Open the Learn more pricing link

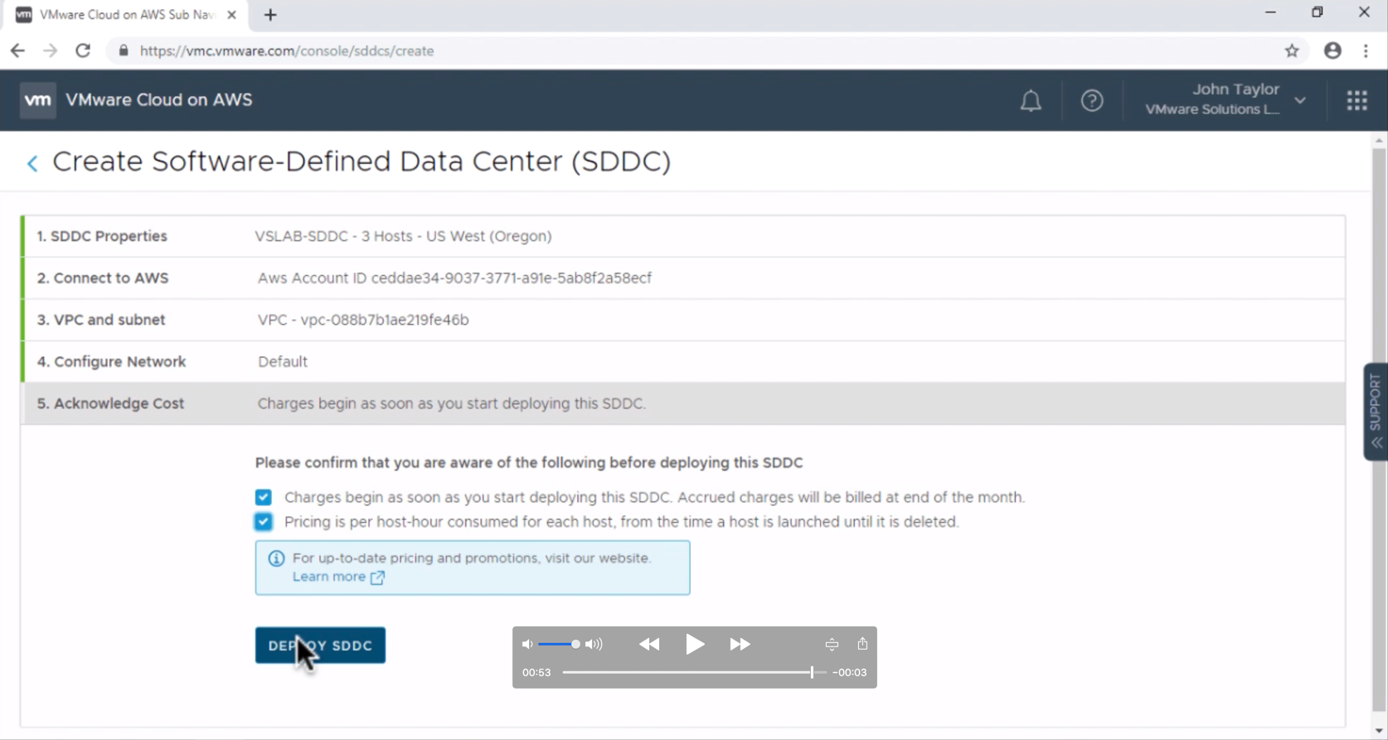(x=338, y=577)
